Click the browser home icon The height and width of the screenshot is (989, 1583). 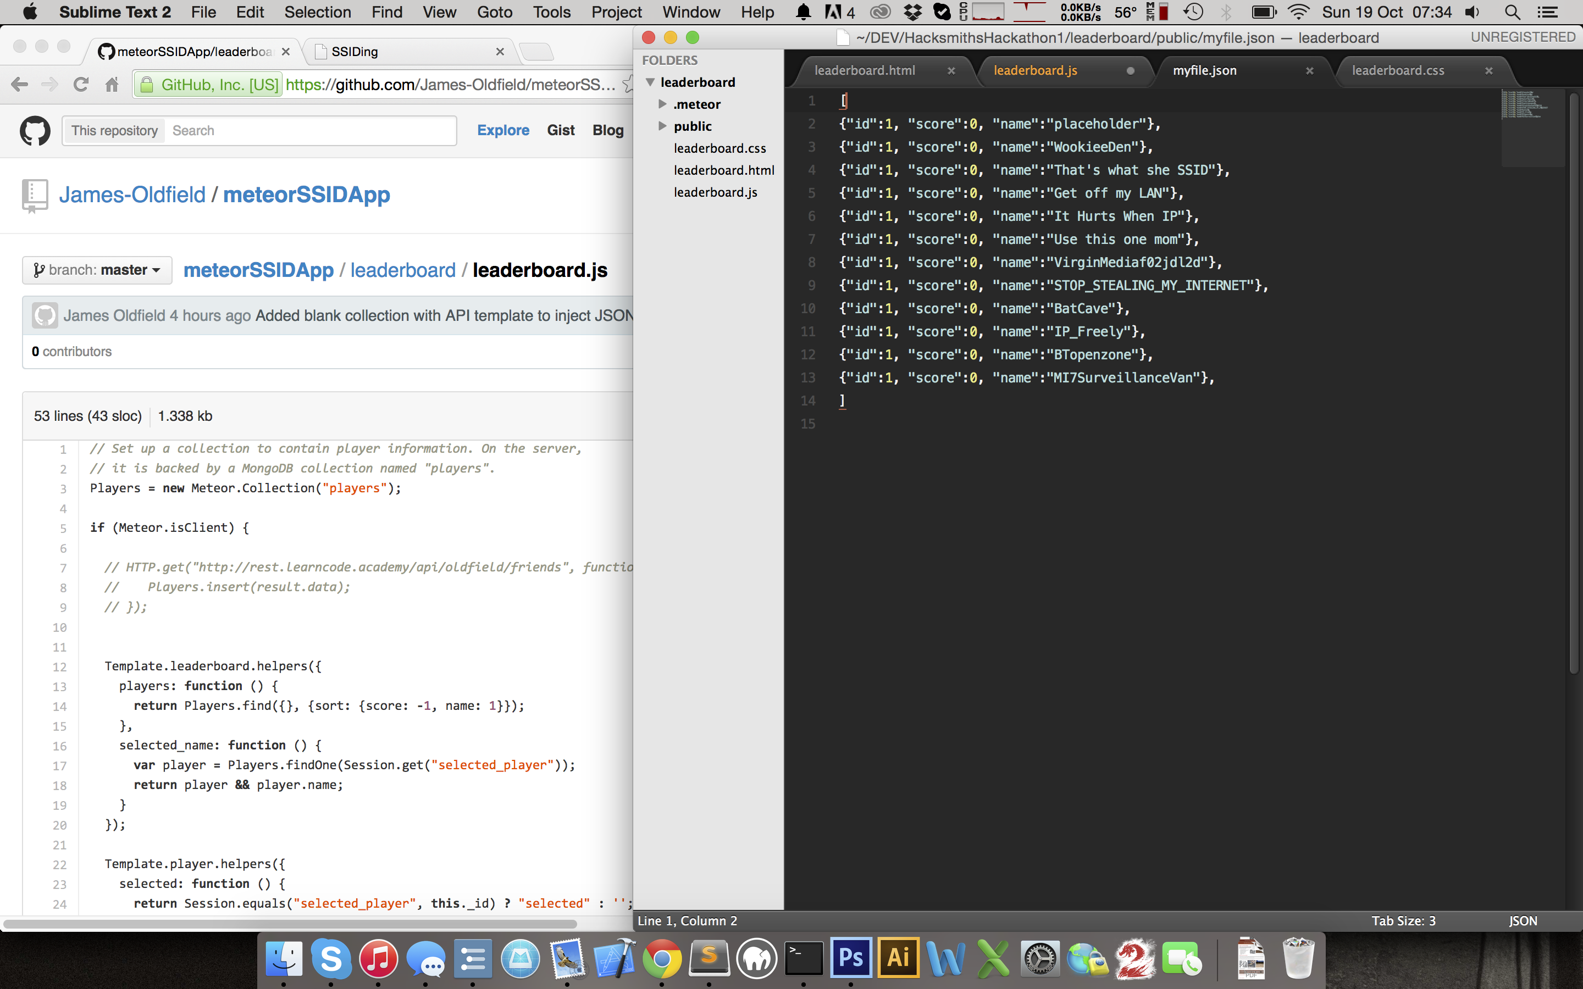pos(112,85)
